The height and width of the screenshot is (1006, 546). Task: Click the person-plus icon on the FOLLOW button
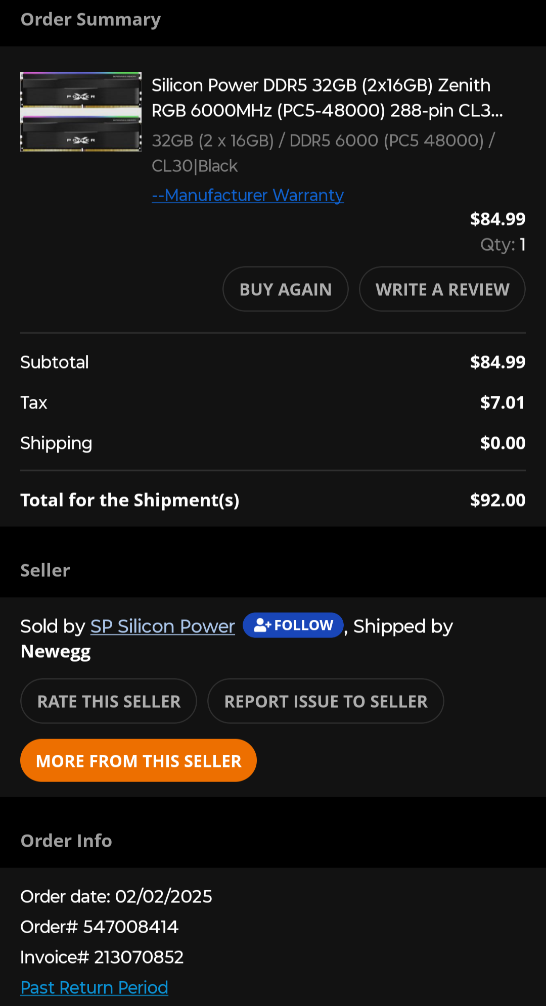point(262,625)
